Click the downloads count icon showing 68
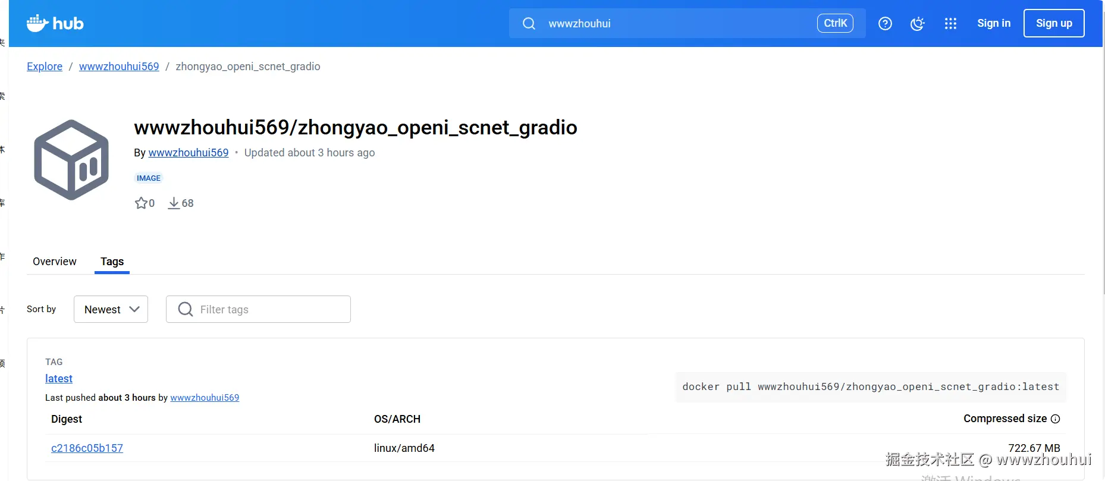Viewport: 1105px width, 481px height. pyautogui.click(x=174, y=203)
